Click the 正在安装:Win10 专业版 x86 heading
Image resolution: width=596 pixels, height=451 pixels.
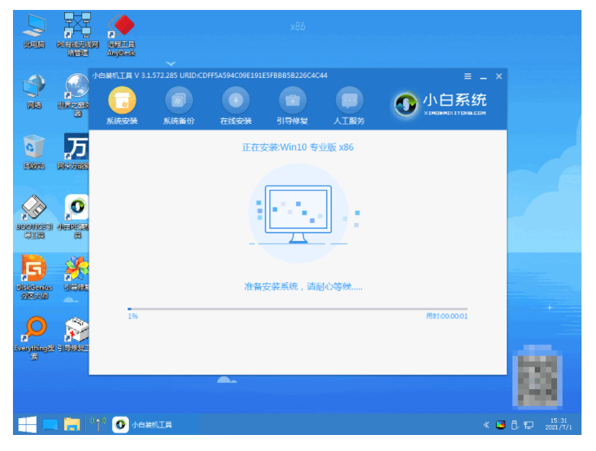point(298,147)
